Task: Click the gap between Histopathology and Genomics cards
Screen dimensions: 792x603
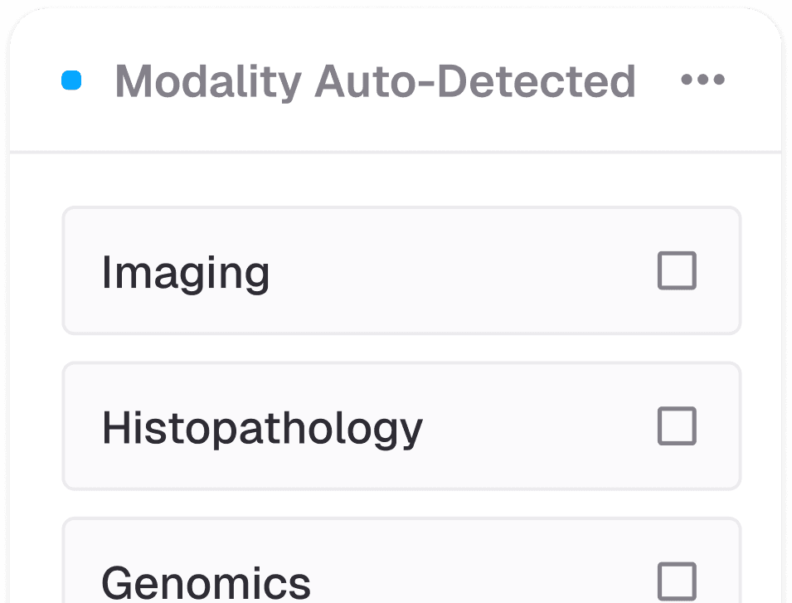Action: 401,503
